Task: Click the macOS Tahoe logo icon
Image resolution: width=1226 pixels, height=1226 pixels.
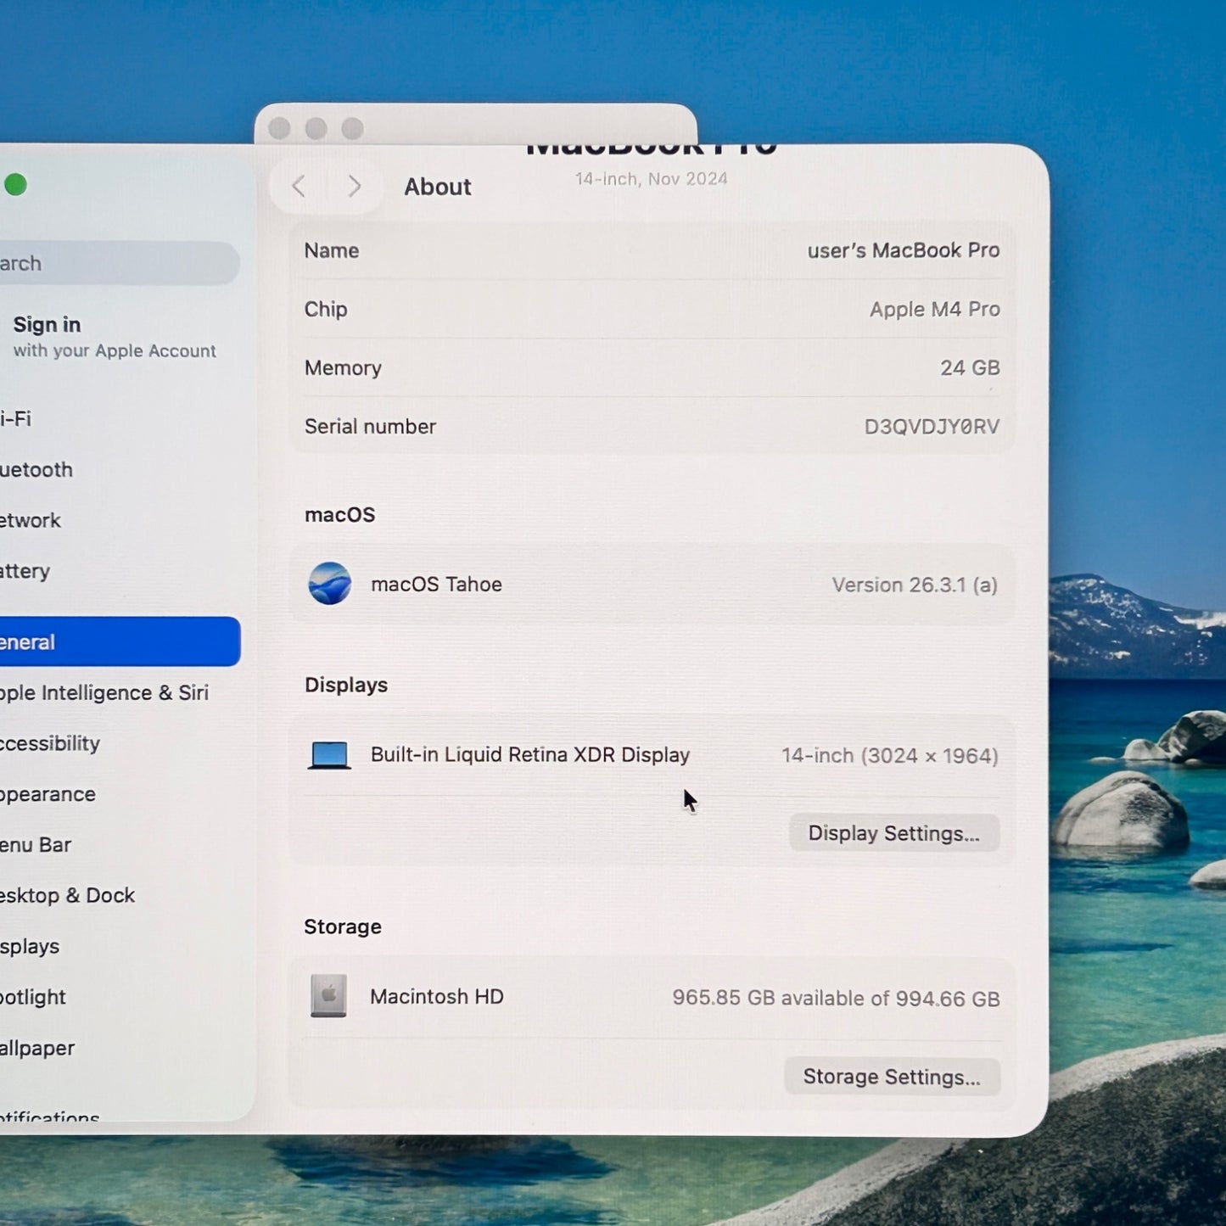Action: (330, 584)
